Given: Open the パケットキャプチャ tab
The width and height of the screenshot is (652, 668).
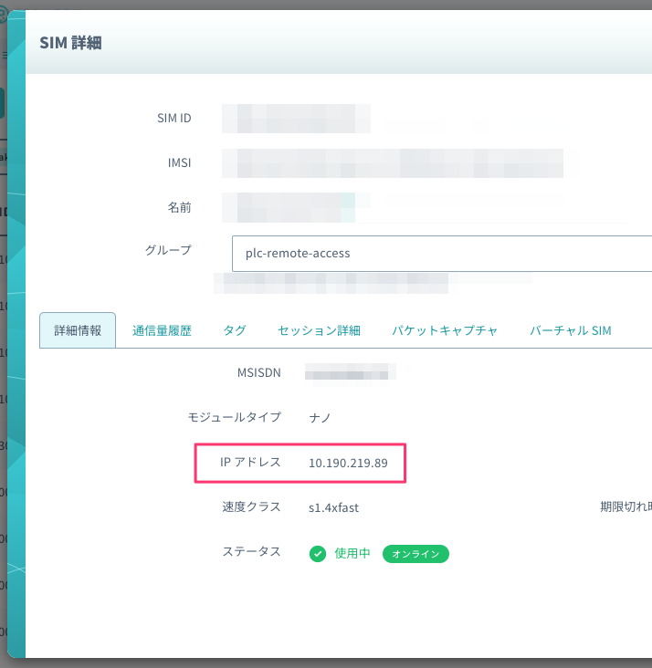Looking at the screenshot, I should (445, 330).
